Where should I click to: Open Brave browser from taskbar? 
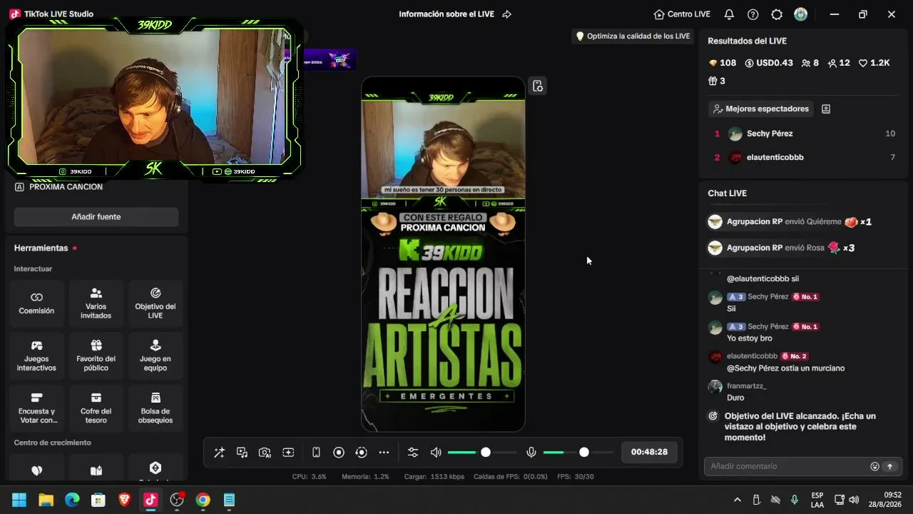tap(124, 500)
